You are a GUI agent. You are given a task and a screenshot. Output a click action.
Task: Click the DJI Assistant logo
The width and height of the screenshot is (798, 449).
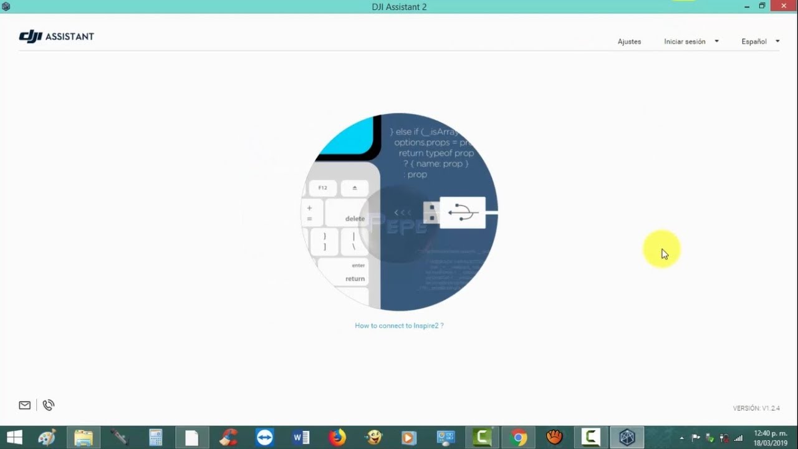point(56,37)
